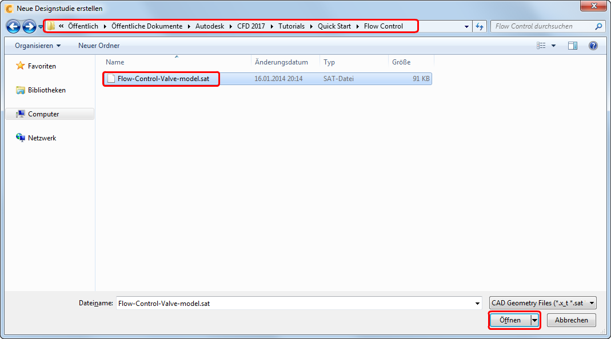Jump to Autodesk folder in breadcrumb
This screenshot has height=339, width=611.
point(210,26)
